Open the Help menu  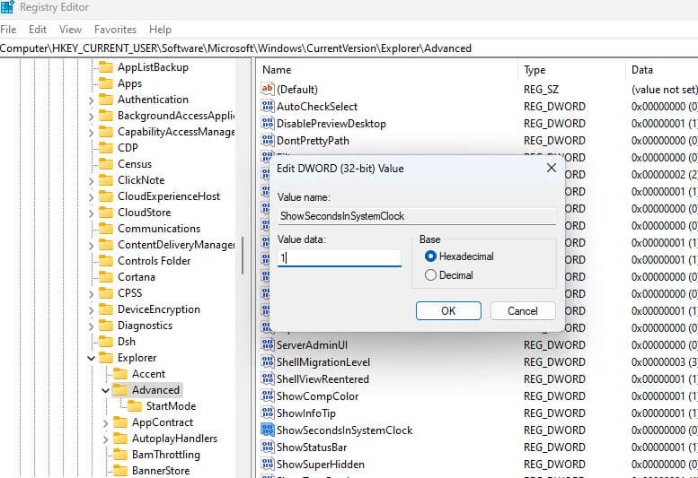(x=160, y=30)
